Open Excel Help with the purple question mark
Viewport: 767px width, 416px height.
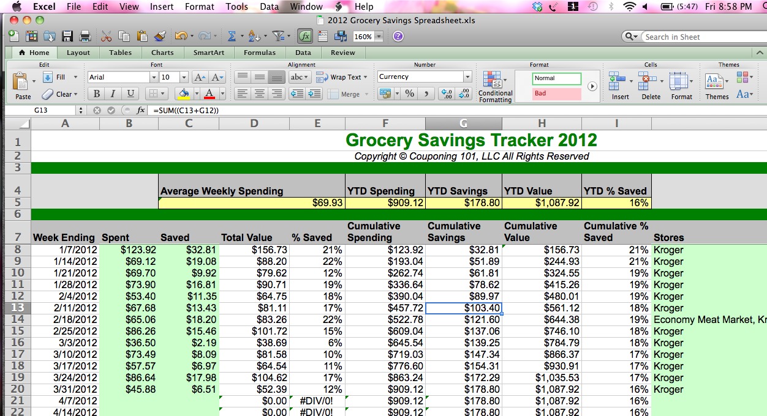tap(398, 36)
